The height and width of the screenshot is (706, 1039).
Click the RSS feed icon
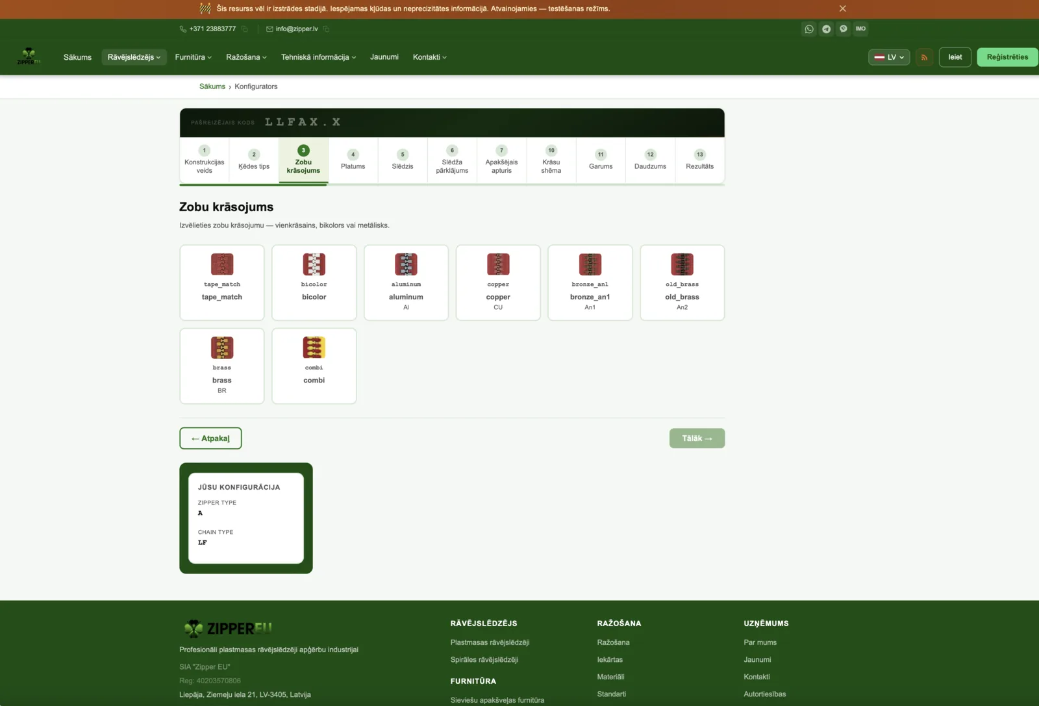tap(924, 57)
